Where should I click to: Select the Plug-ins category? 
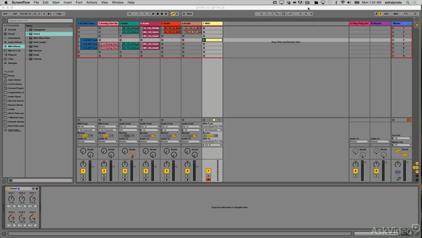(x=12, y=55)
